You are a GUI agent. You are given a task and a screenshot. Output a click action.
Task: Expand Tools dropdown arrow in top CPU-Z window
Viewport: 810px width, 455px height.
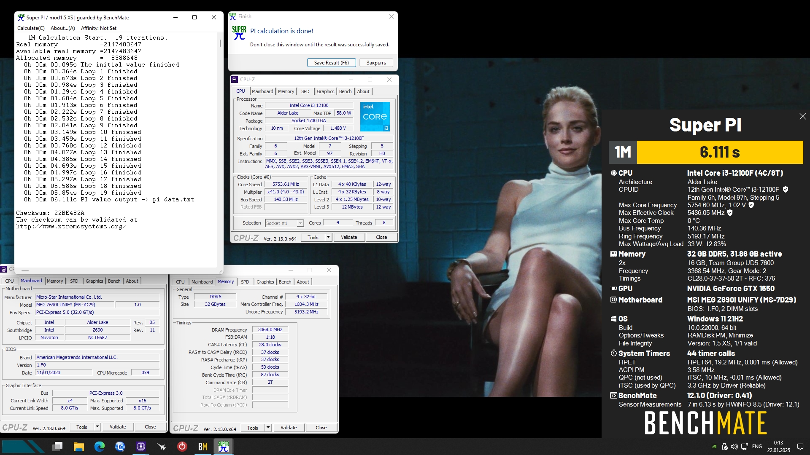328,237
